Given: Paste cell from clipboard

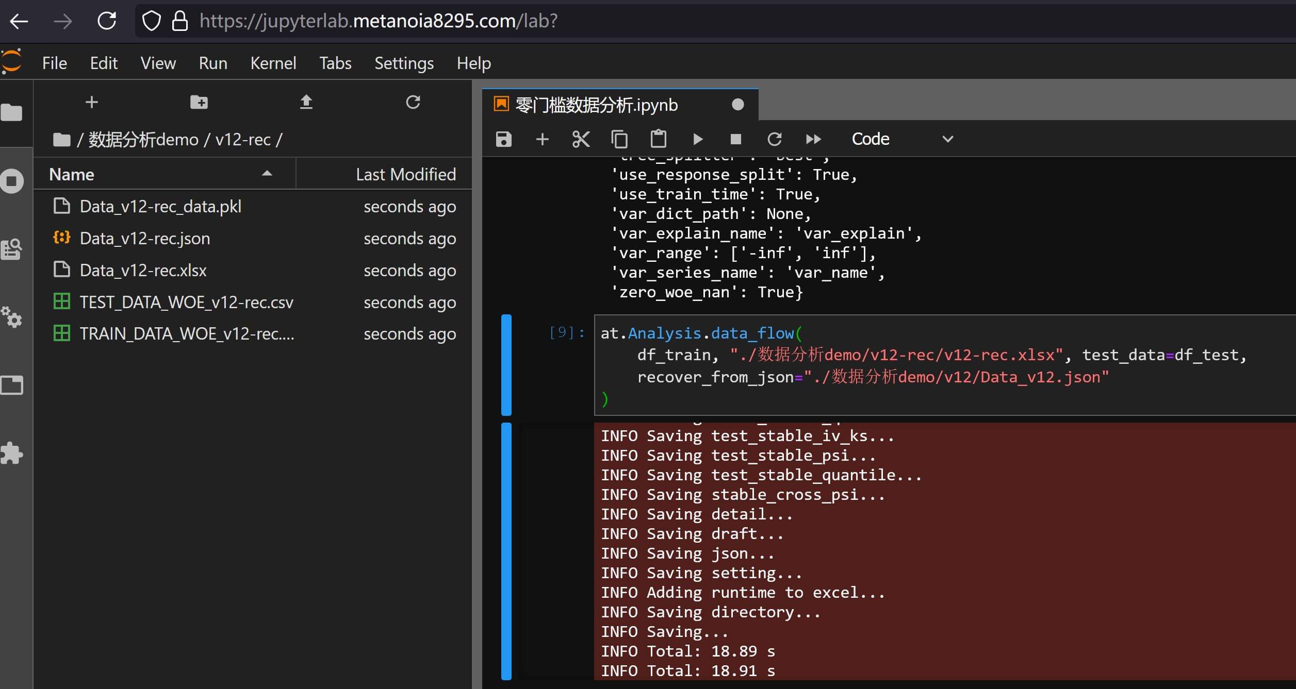Looking at the screenshot, I should tap(658, 139).
